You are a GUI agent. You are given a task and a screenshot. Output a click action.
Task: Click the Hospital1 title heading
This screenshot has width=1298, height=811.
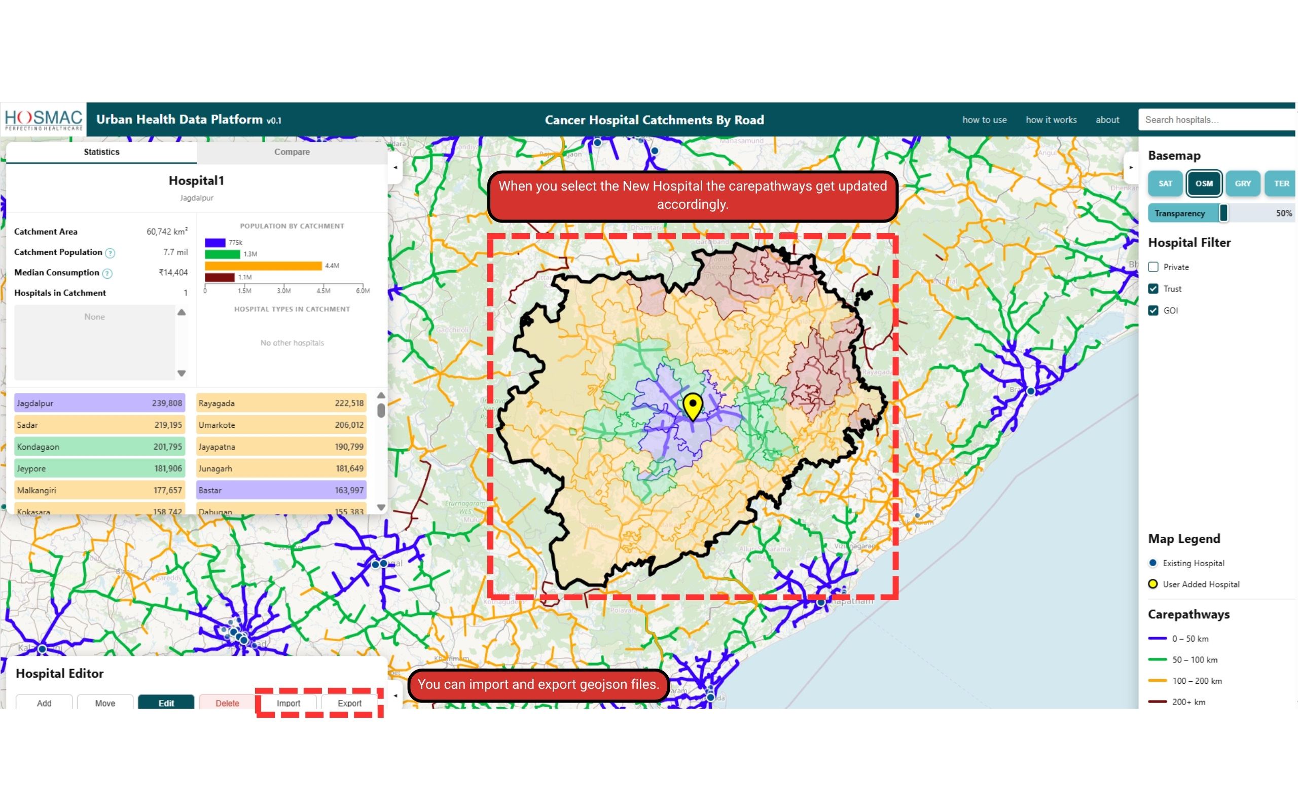196,181
